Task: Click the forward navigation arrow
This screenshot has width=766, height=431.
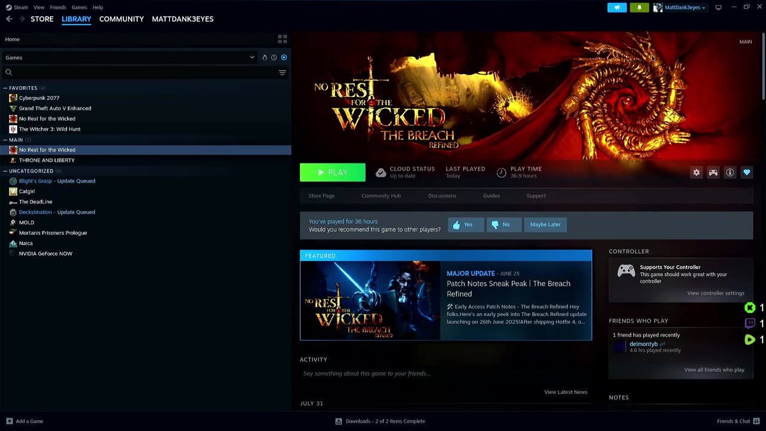Action: (22, 19)
